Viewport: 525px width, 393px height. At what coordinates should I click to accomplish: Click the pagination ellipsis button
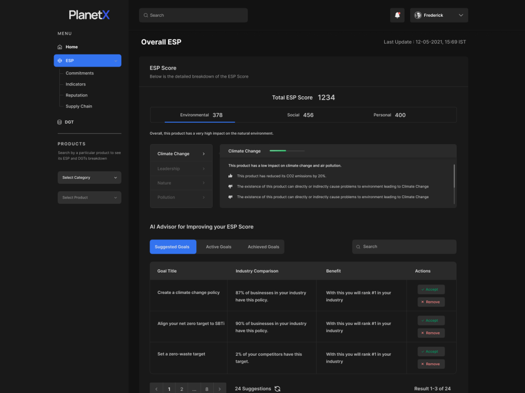coord(194,389)
